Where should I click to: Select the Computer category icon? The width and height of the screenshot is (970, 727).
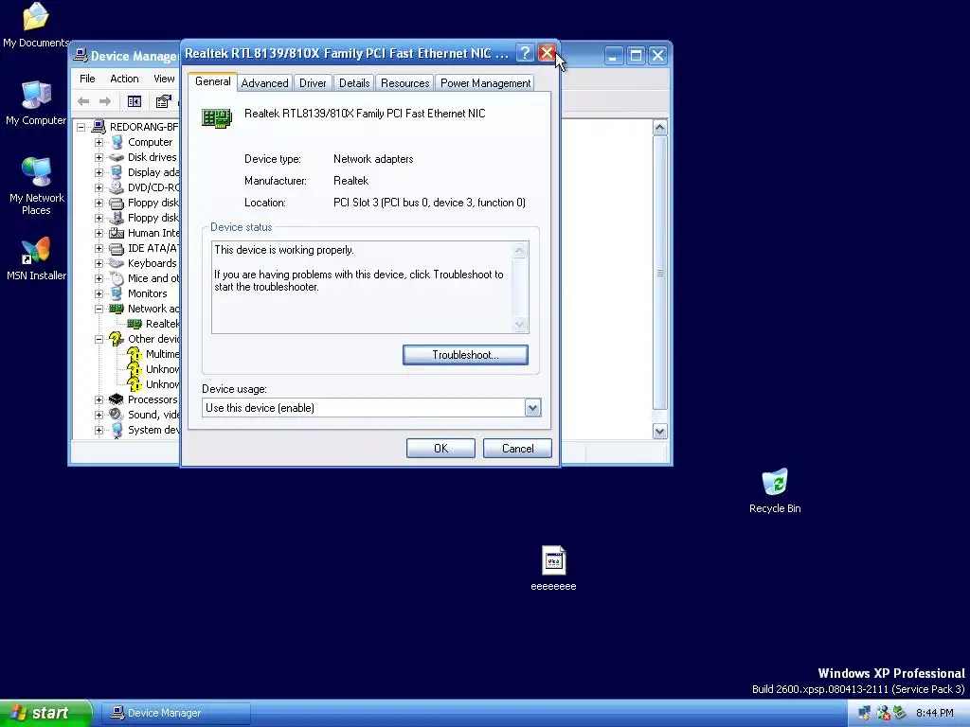tap(117, 142)
